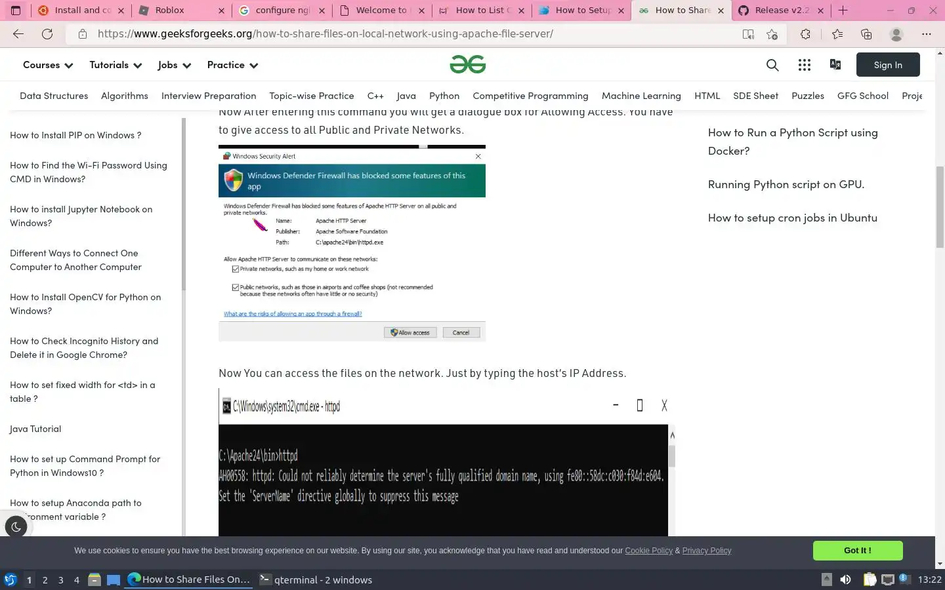Open a new browser tab

click(x=843, y=10)
